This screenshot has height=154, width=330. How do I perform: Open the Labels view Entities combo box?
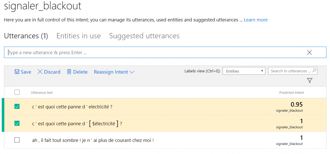(244, 71)
